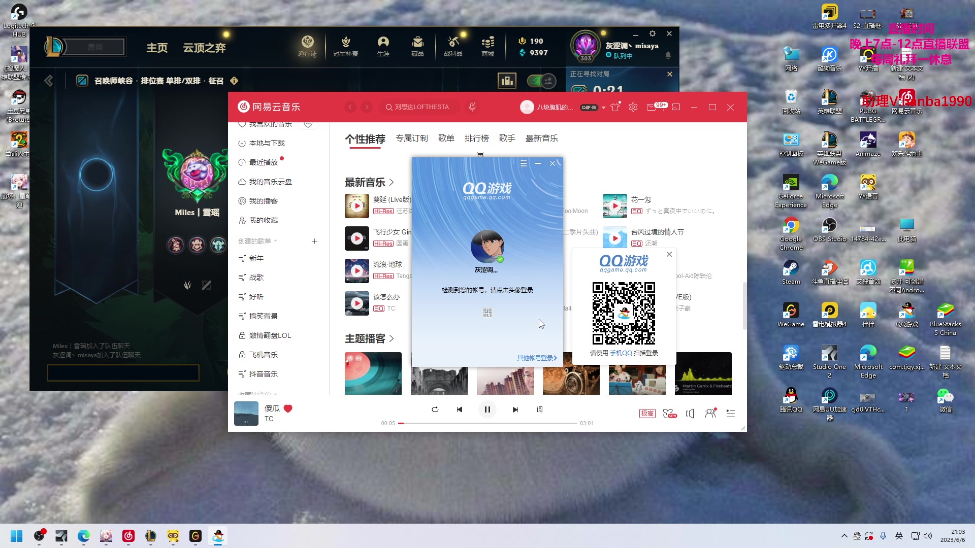Open League 战利品 loot icon
The height and width of the screenshot is (548, 975).
pos(453,46)
